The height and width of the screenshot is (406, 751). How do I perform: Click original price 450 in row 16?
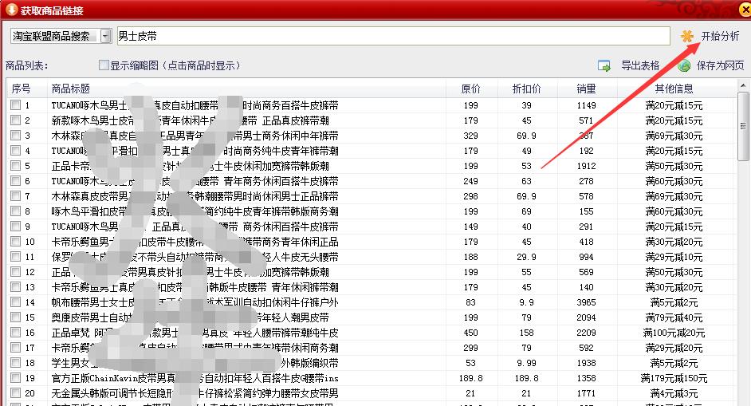(x=471, y=333)
